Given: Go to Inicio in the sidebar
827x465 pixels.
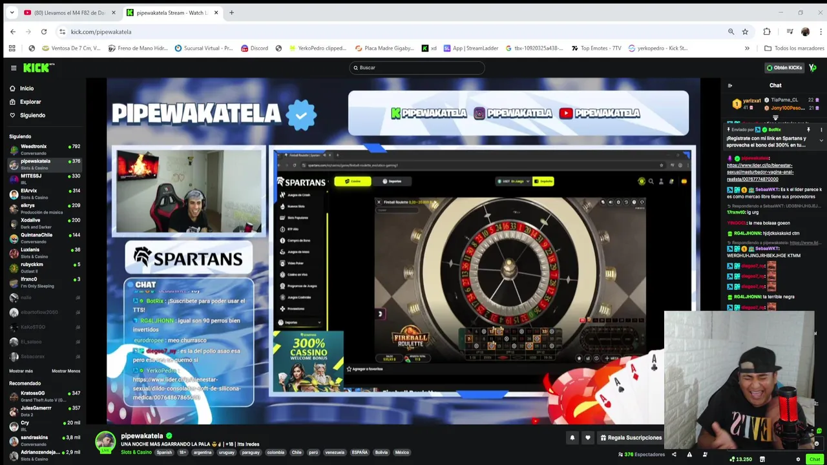Looking at the screenshot, I should [21, 88].
